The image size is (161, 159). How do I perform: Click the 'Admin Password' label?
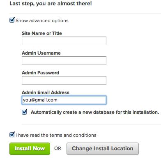(40, 73)
